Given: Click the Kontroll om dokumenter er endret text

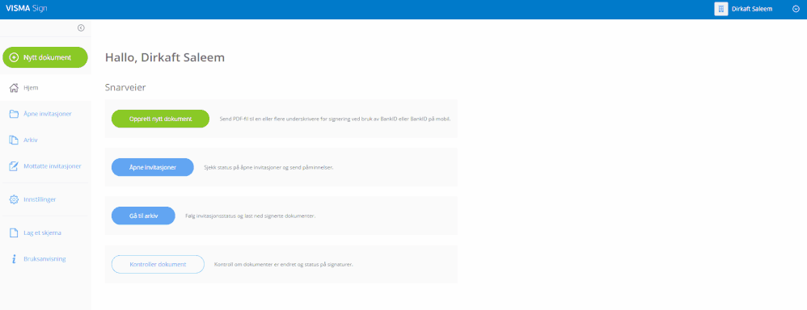Looking at the screenshot, I should pos(283,264).
